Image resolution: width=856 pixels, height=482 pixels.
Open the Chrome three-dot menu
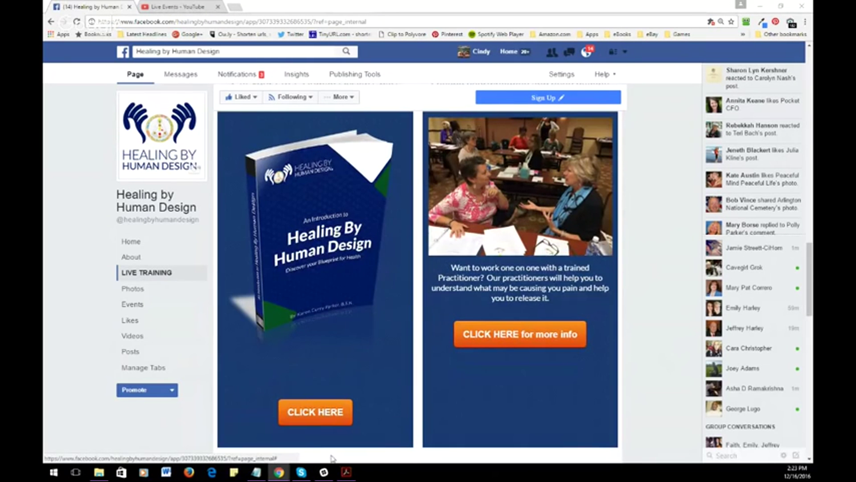[805, 21]
